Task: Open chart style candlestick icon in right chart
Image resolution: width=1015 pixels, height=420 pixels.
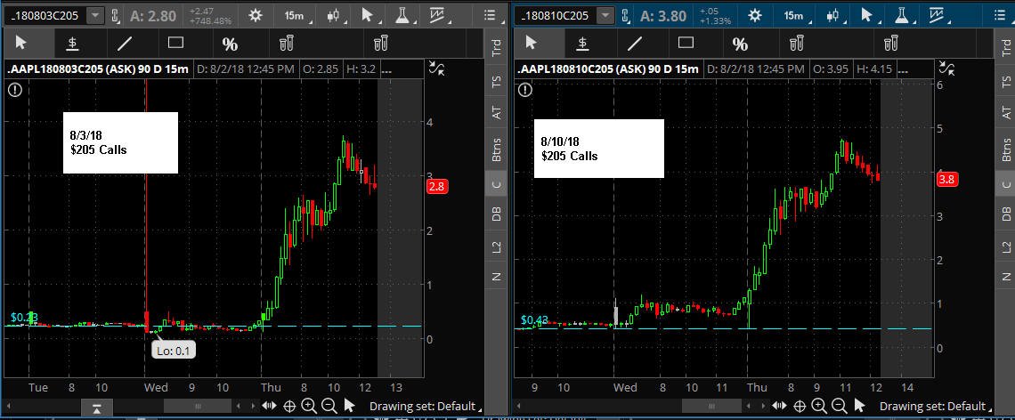Action: [835, 15]
